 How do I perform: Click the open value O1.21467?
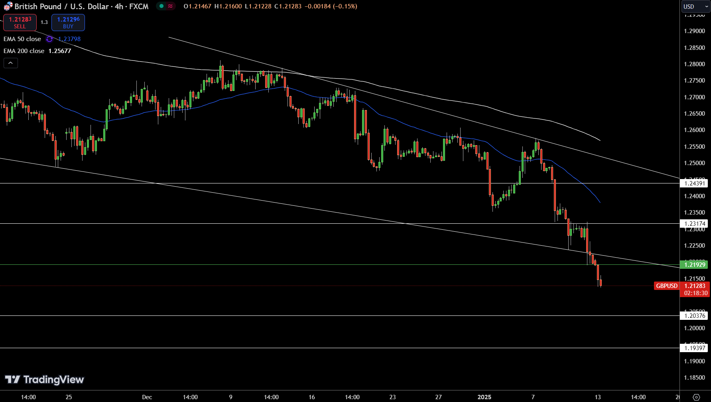[197, 6]
